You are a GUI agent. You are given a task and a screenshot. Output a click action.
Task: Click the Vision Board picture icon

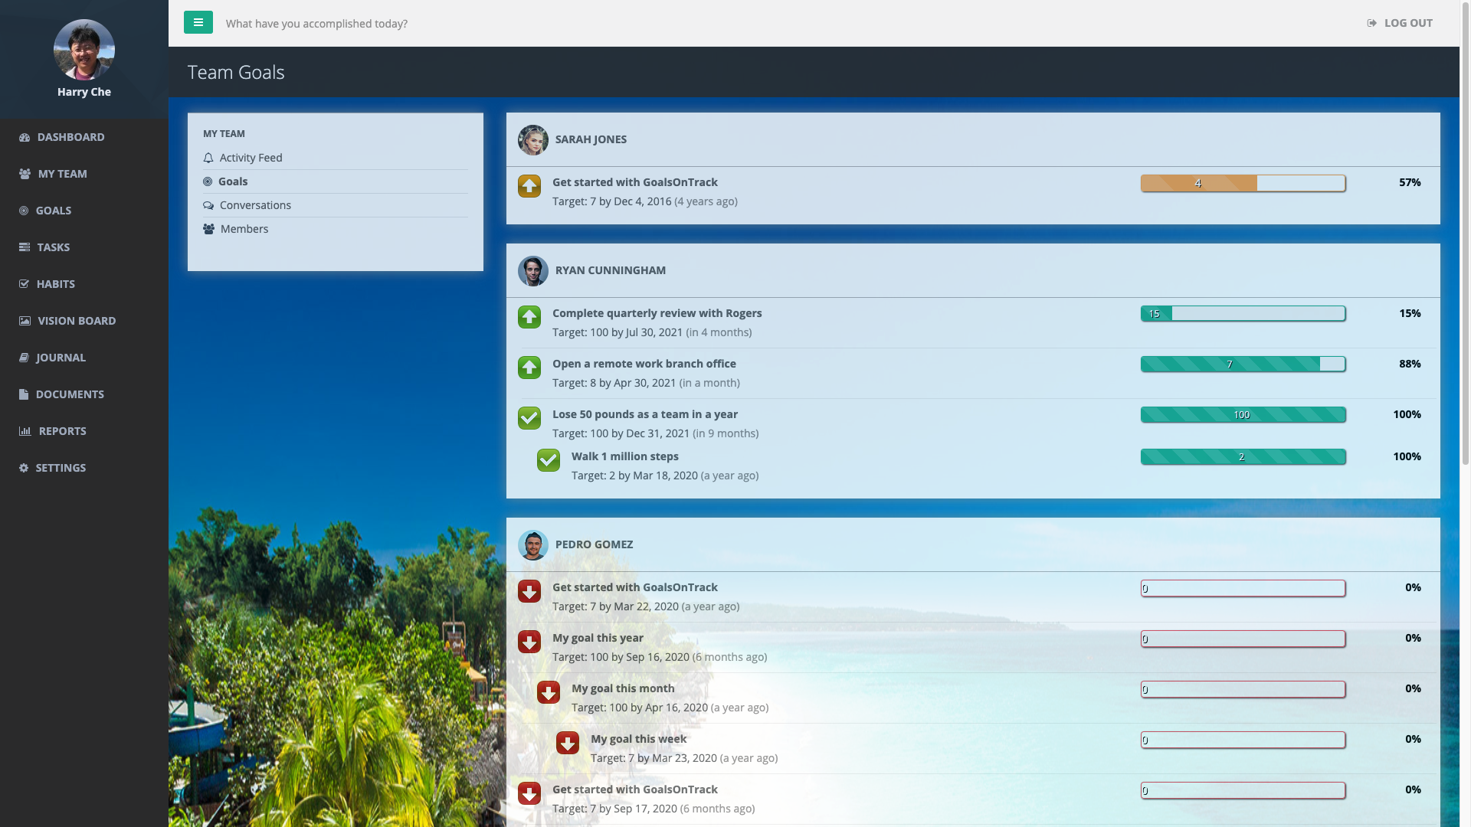pos(25,321)
